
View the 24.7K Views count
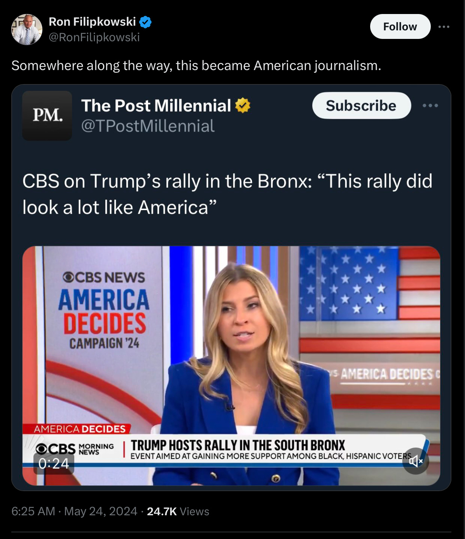178,511
